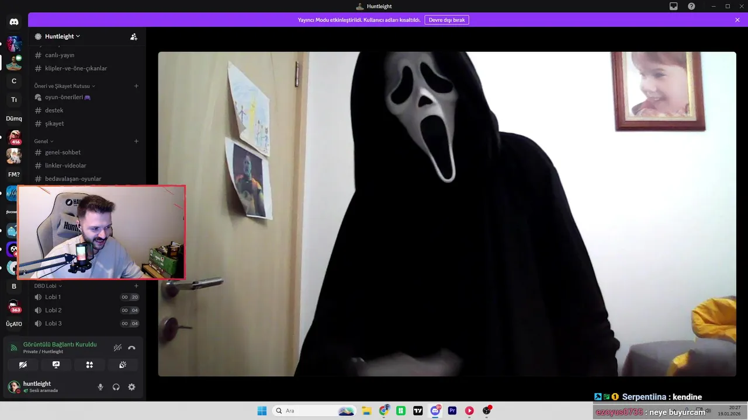Image resolution: width=748 pixels, height=420 pixels.
Task: Click the Lobi 3 user limit badge
Action: pos(130,324)
